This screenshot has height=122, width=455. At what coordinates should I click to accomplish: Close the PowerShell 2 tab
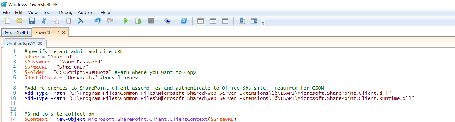pos(63,32)
